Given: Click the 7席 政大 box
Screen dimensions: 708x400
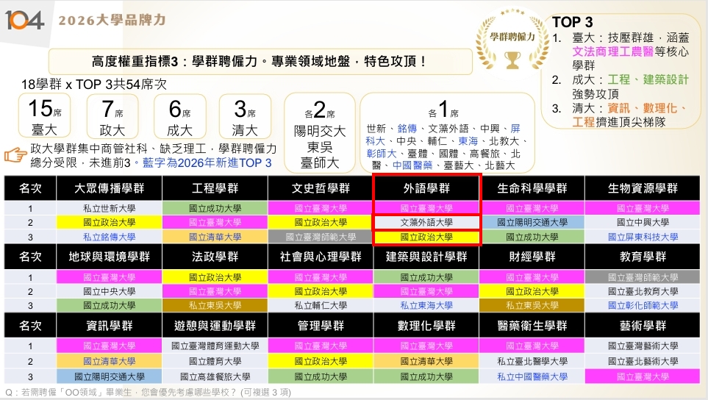Looking at the screenshot, I should point(112,117).
